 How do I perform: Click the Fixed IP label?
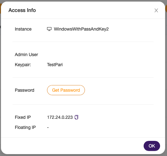(23, 118)
